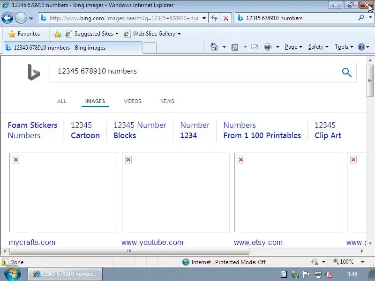
Task: Click the Internet Explorer taskbar button
Action: click(x=65, y=274)
